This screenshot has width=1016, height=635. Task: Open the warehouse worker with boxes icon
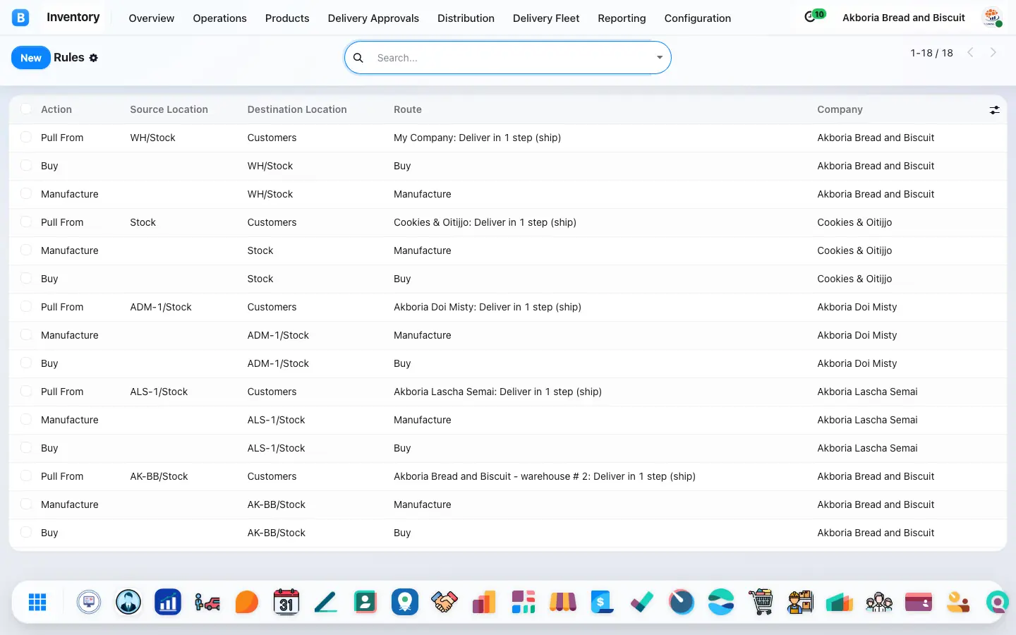pyautogui.click(x=800, y=602)
